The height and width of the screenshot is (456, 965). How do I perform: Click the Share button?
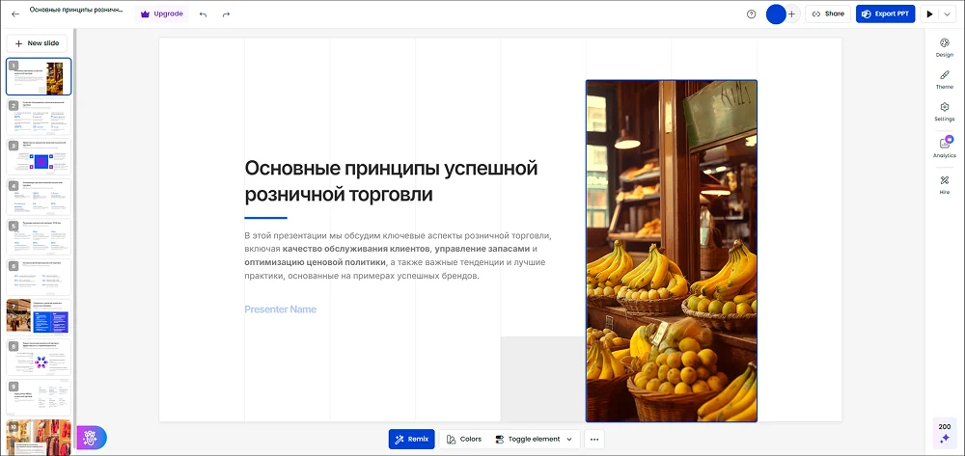coord(828,14)
